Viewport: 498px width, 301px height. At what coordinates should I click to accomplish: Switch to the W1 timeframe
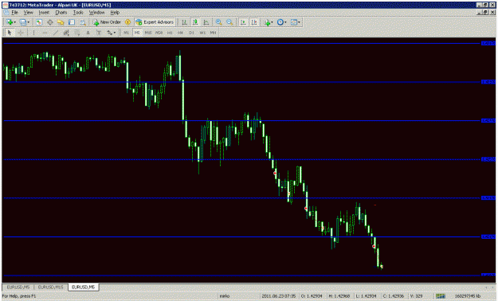pos(202,33)
